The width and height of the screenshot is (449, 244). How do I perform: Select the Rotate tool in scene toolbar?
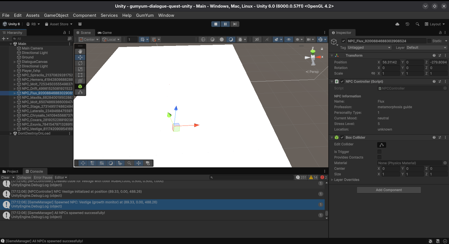point(80,63)
